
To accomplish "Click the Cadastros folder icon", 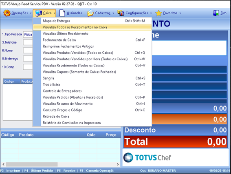I will (x=90, y=13).
